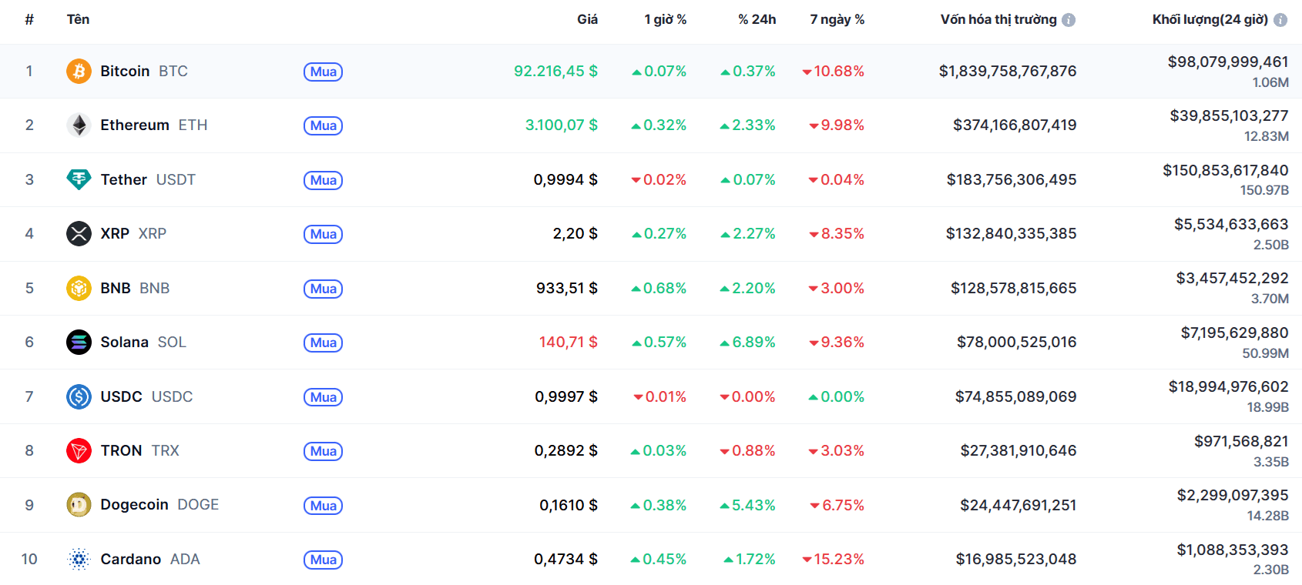The height and width of the screenshot is (585, 1302).
Task: Open info icon beside Vốn hóa thị trường
Action: click(x=1069, y=20)
